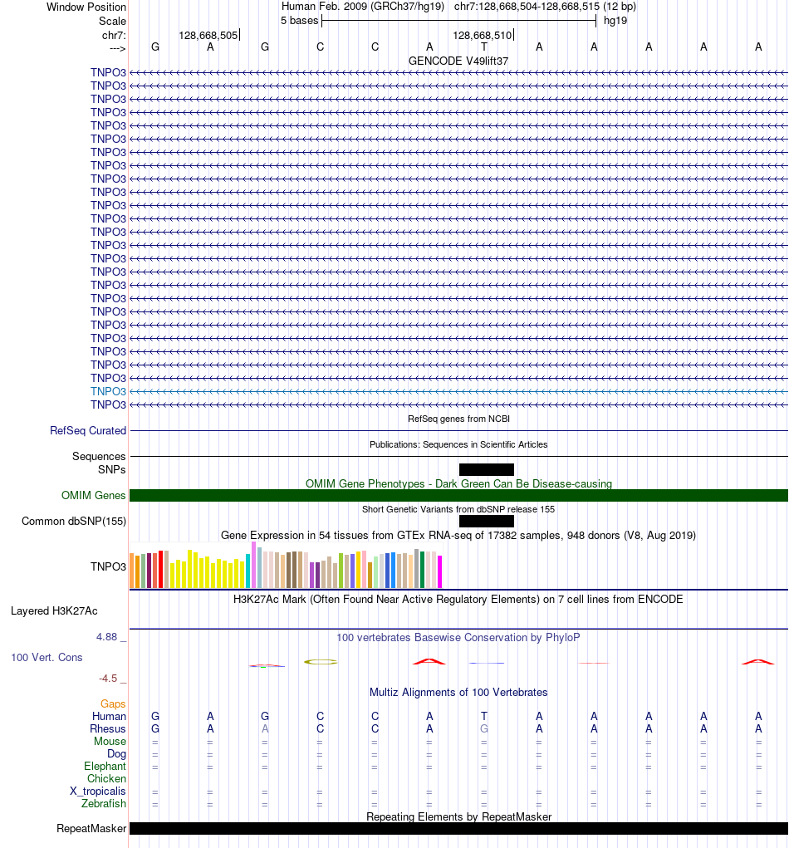
Task: Click the "Common dbSNP(155)" track label
Action: 74,522
